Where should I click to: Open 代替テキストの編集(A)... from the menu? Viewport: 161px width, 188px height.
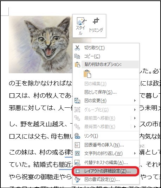click(106, 162)
